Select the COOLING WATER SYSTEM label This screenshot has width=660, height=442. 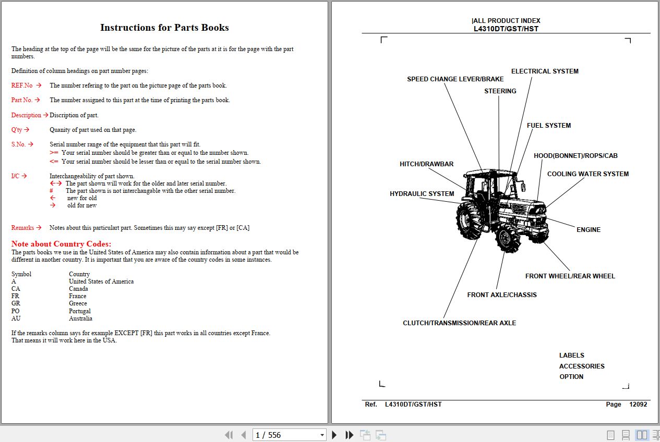(588, 174)
